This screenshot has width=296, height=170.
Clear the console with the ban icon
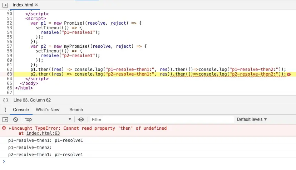click(x=15, y=119)
